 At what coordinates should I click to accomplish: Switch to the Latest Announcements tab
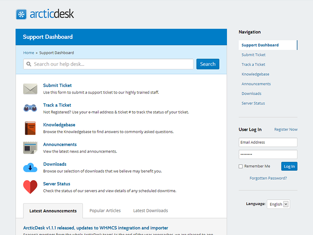[x=53, y=211]
